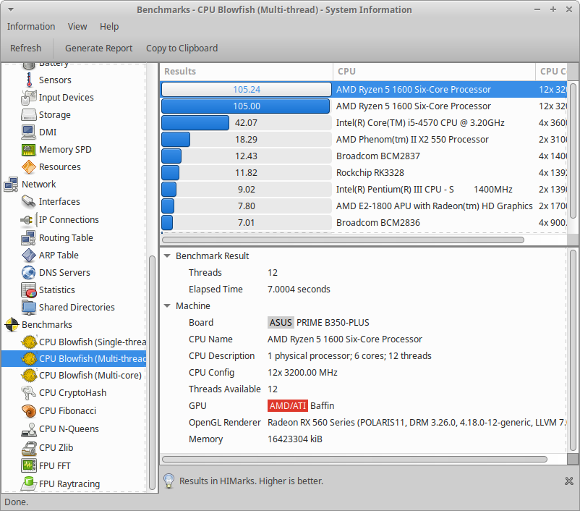Click the sidebar vertical scrollbar
580x511 pixels.
(x=152, y=373)
